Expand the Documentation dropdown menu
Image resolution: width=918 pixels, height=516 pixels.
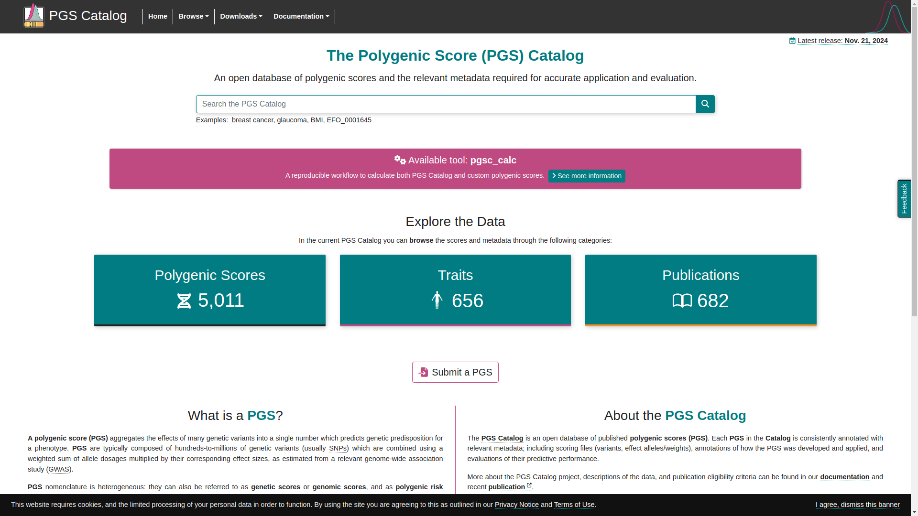301,16
